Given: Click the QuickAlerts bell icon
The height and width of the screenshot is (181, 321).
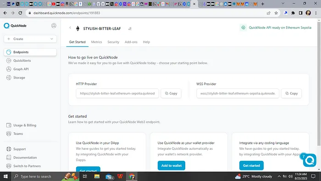Looking at the screenshot, I should click(9, 60).
